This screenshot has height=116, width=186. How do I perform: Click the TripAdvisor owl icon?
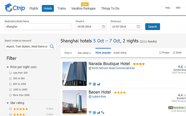[171, 108]
